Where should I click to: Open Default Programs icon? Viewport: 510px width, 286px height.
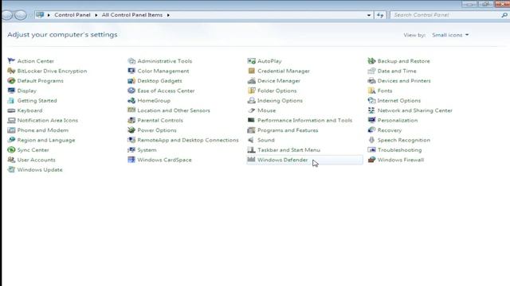(x=11, y=81)
